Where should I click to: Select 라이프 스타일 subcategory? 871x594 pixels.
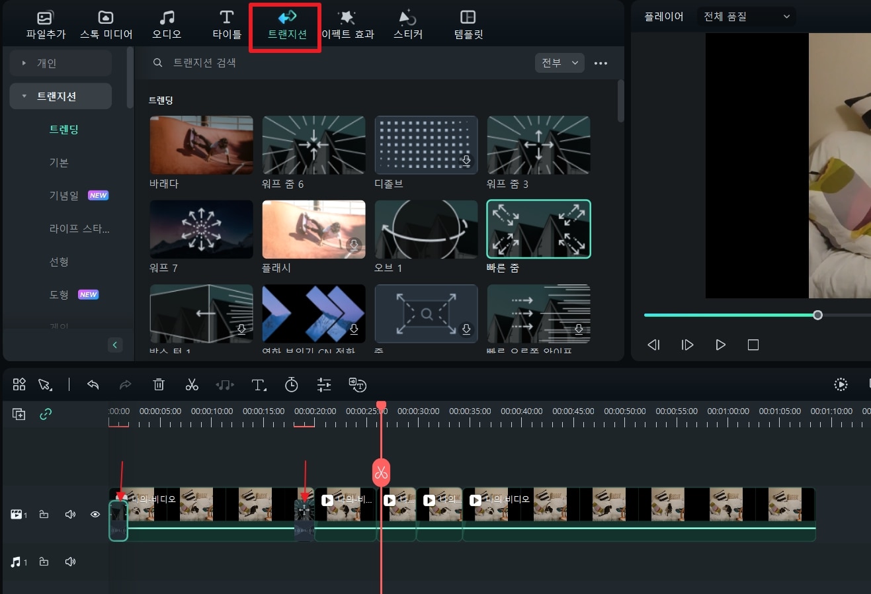tap(79, 229)
